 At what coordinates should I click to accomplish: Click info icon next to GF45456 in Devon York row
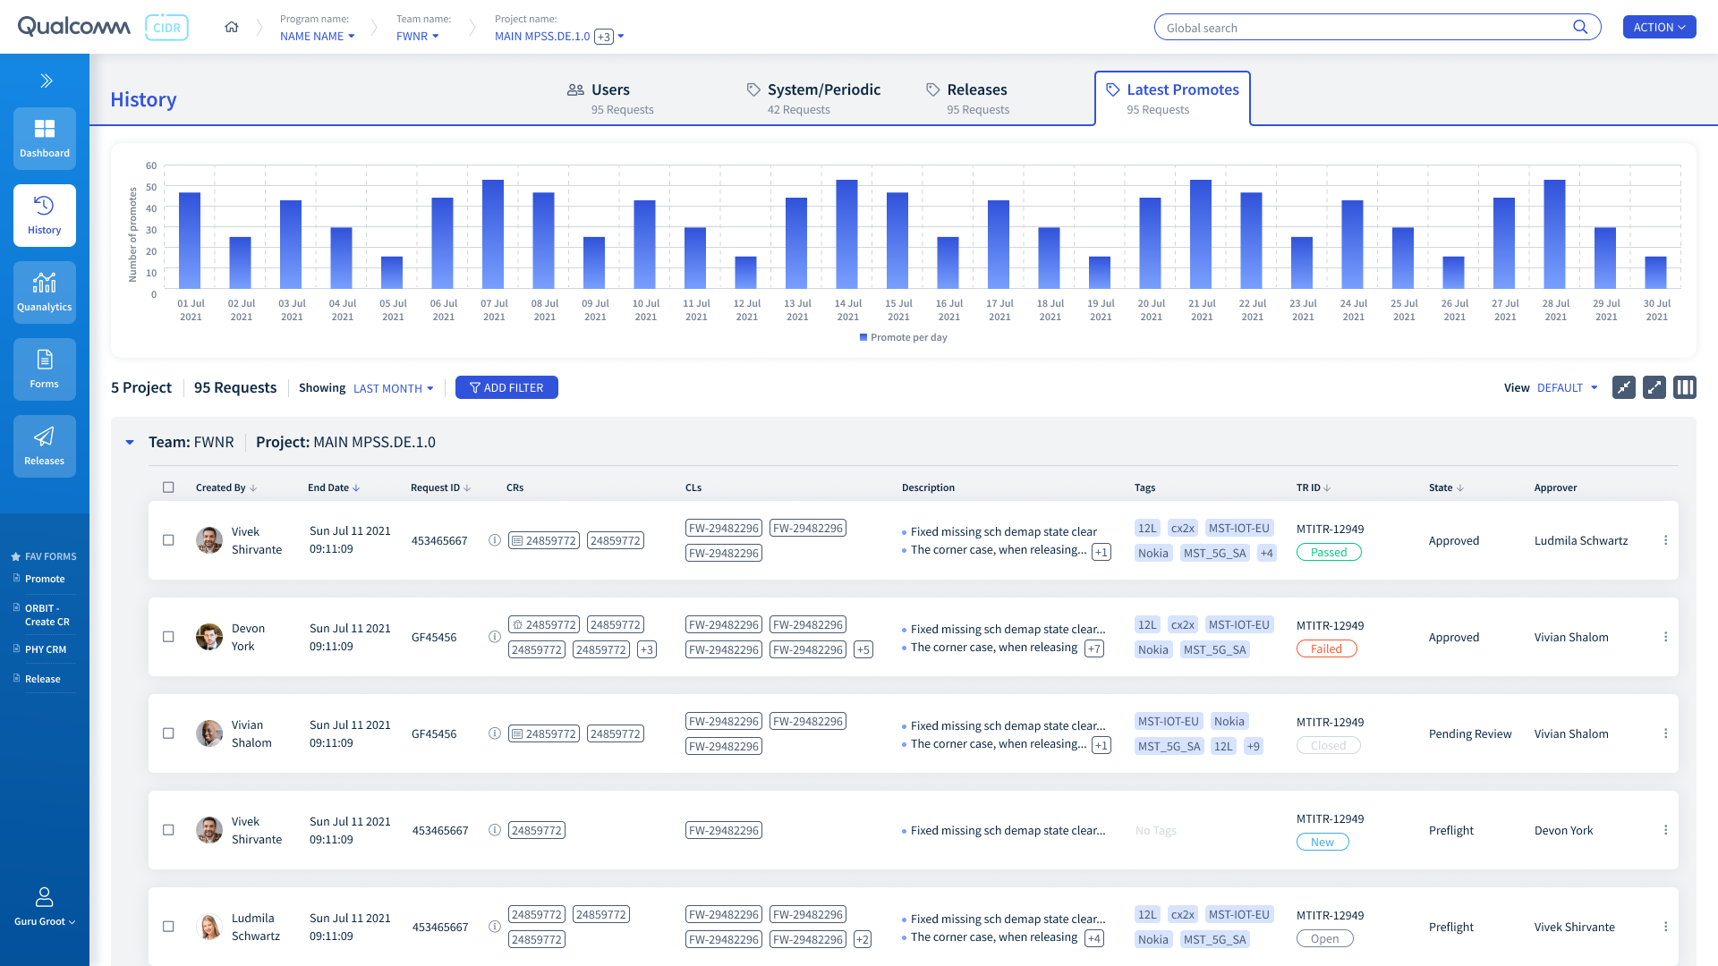click(494, 637)
